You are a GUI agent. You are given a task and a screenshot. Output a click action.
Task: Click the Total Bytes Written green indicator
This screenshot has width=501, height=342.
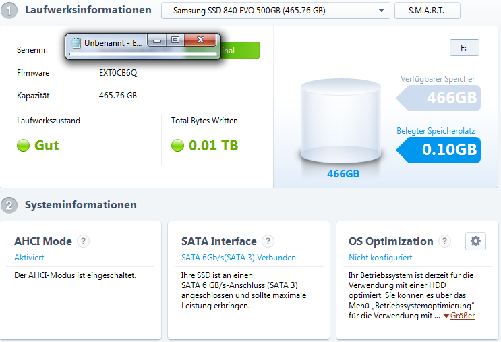point(177,146)
